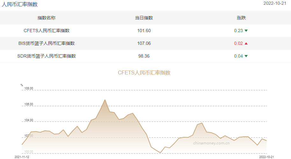
Task: Click the date 2022-10-21 at top right
Action: (275, 3)
